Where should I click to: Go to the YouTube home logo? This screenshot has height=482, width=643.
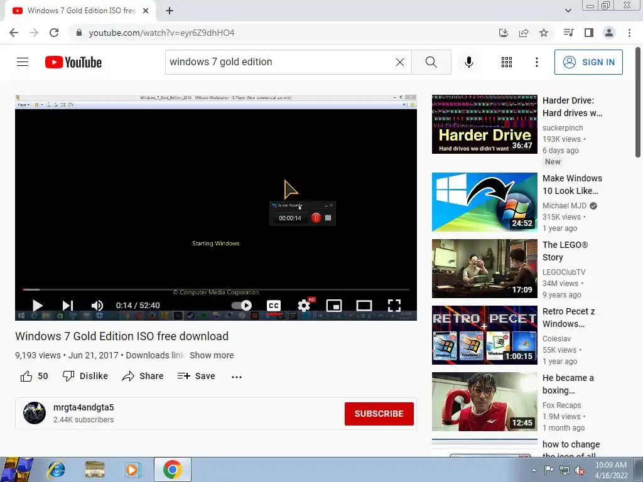(x=73, y=62)
